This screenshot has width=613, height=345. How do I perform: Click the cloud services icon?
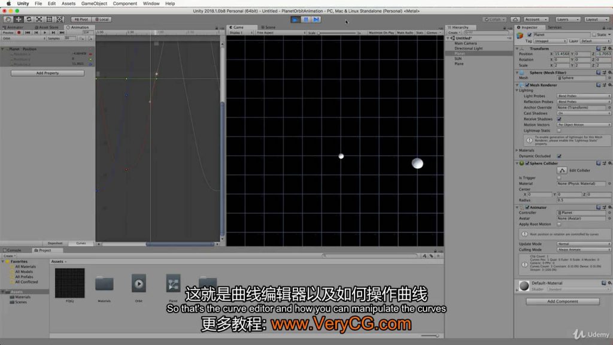tap(515, 19)
